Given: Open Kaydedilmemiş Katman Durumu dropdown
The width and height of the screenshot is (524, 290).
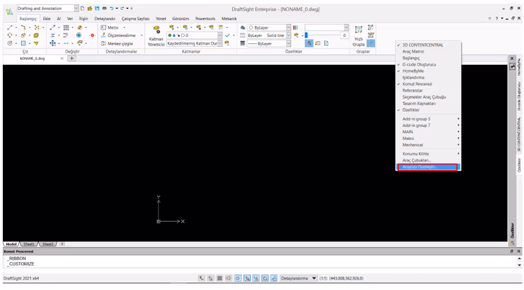Looking at the screenshot, I should [220, 43].
